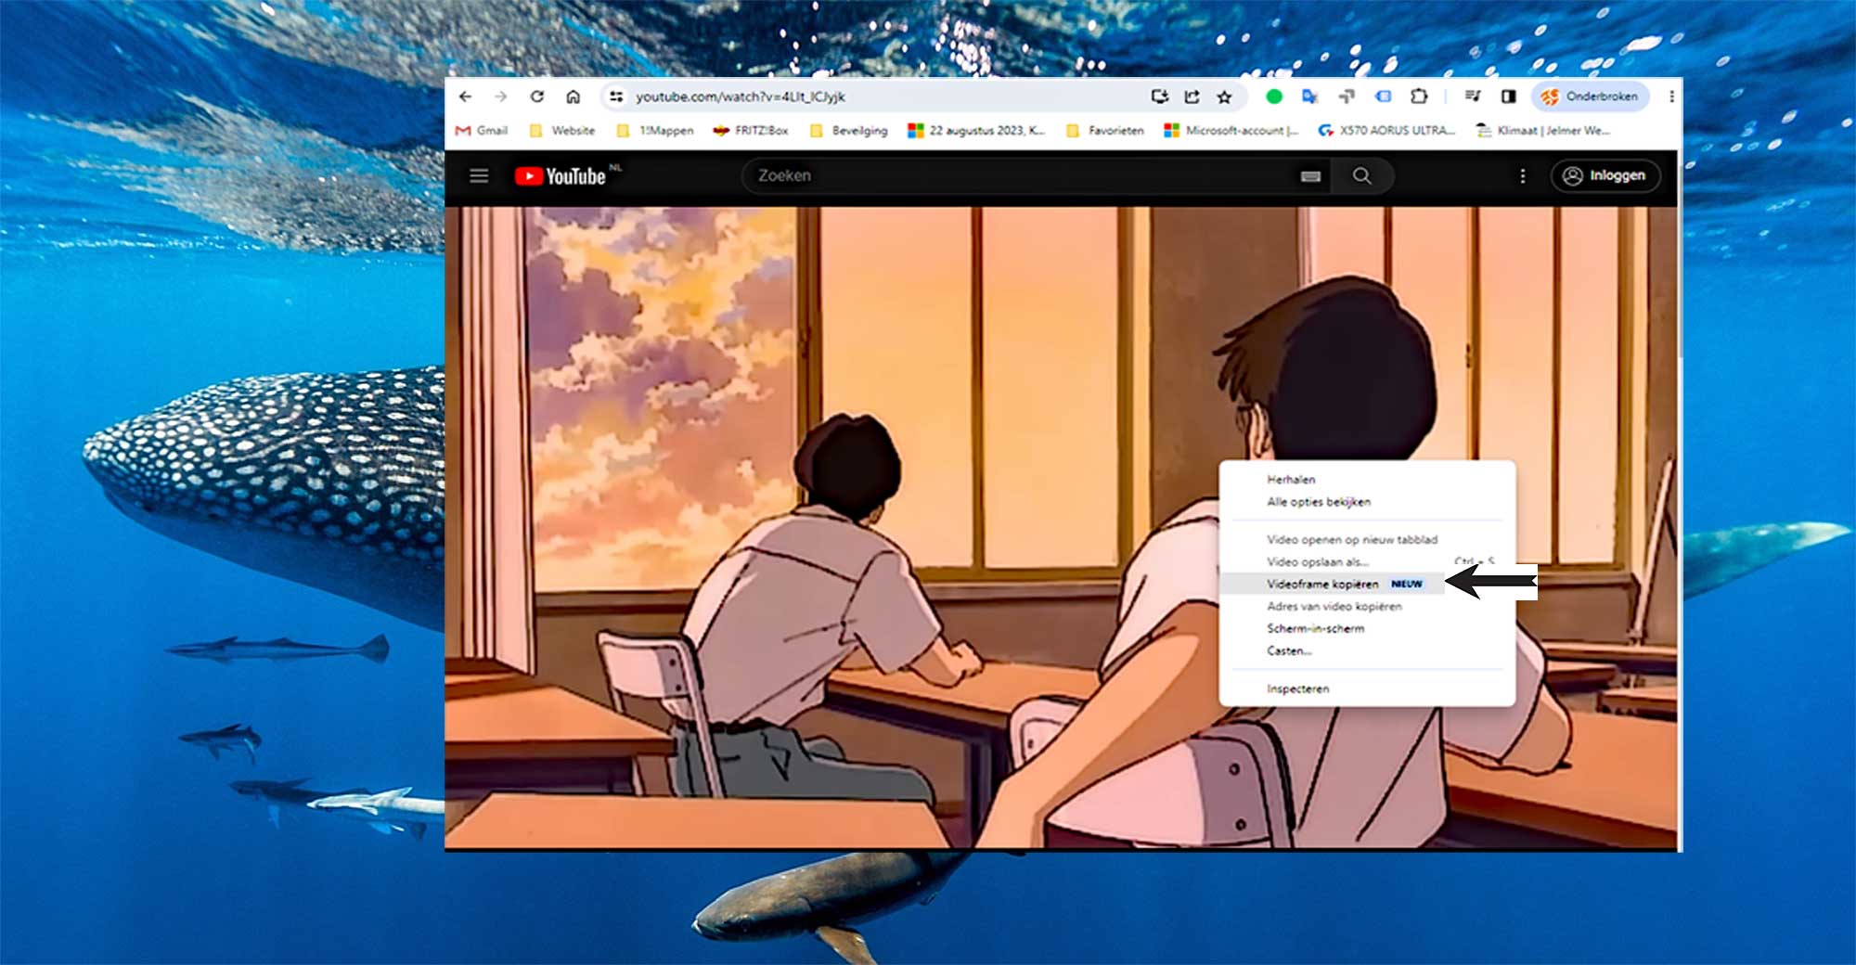Open the on-screen keyboard in search box
Viewport: 1856px width, 965px height.
point(1310,176)
